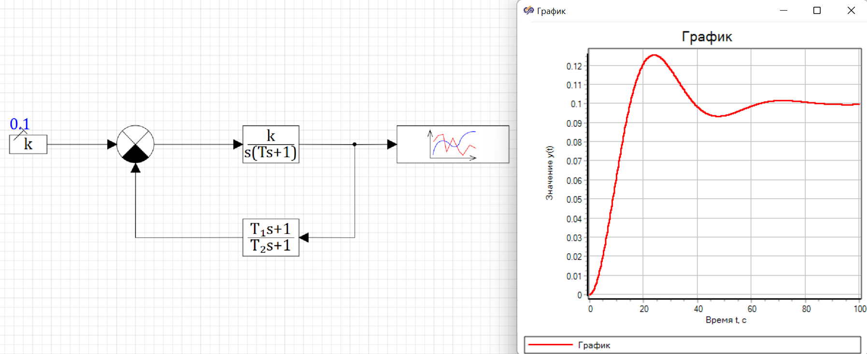Click the X axis tick 60

(752, 309)
